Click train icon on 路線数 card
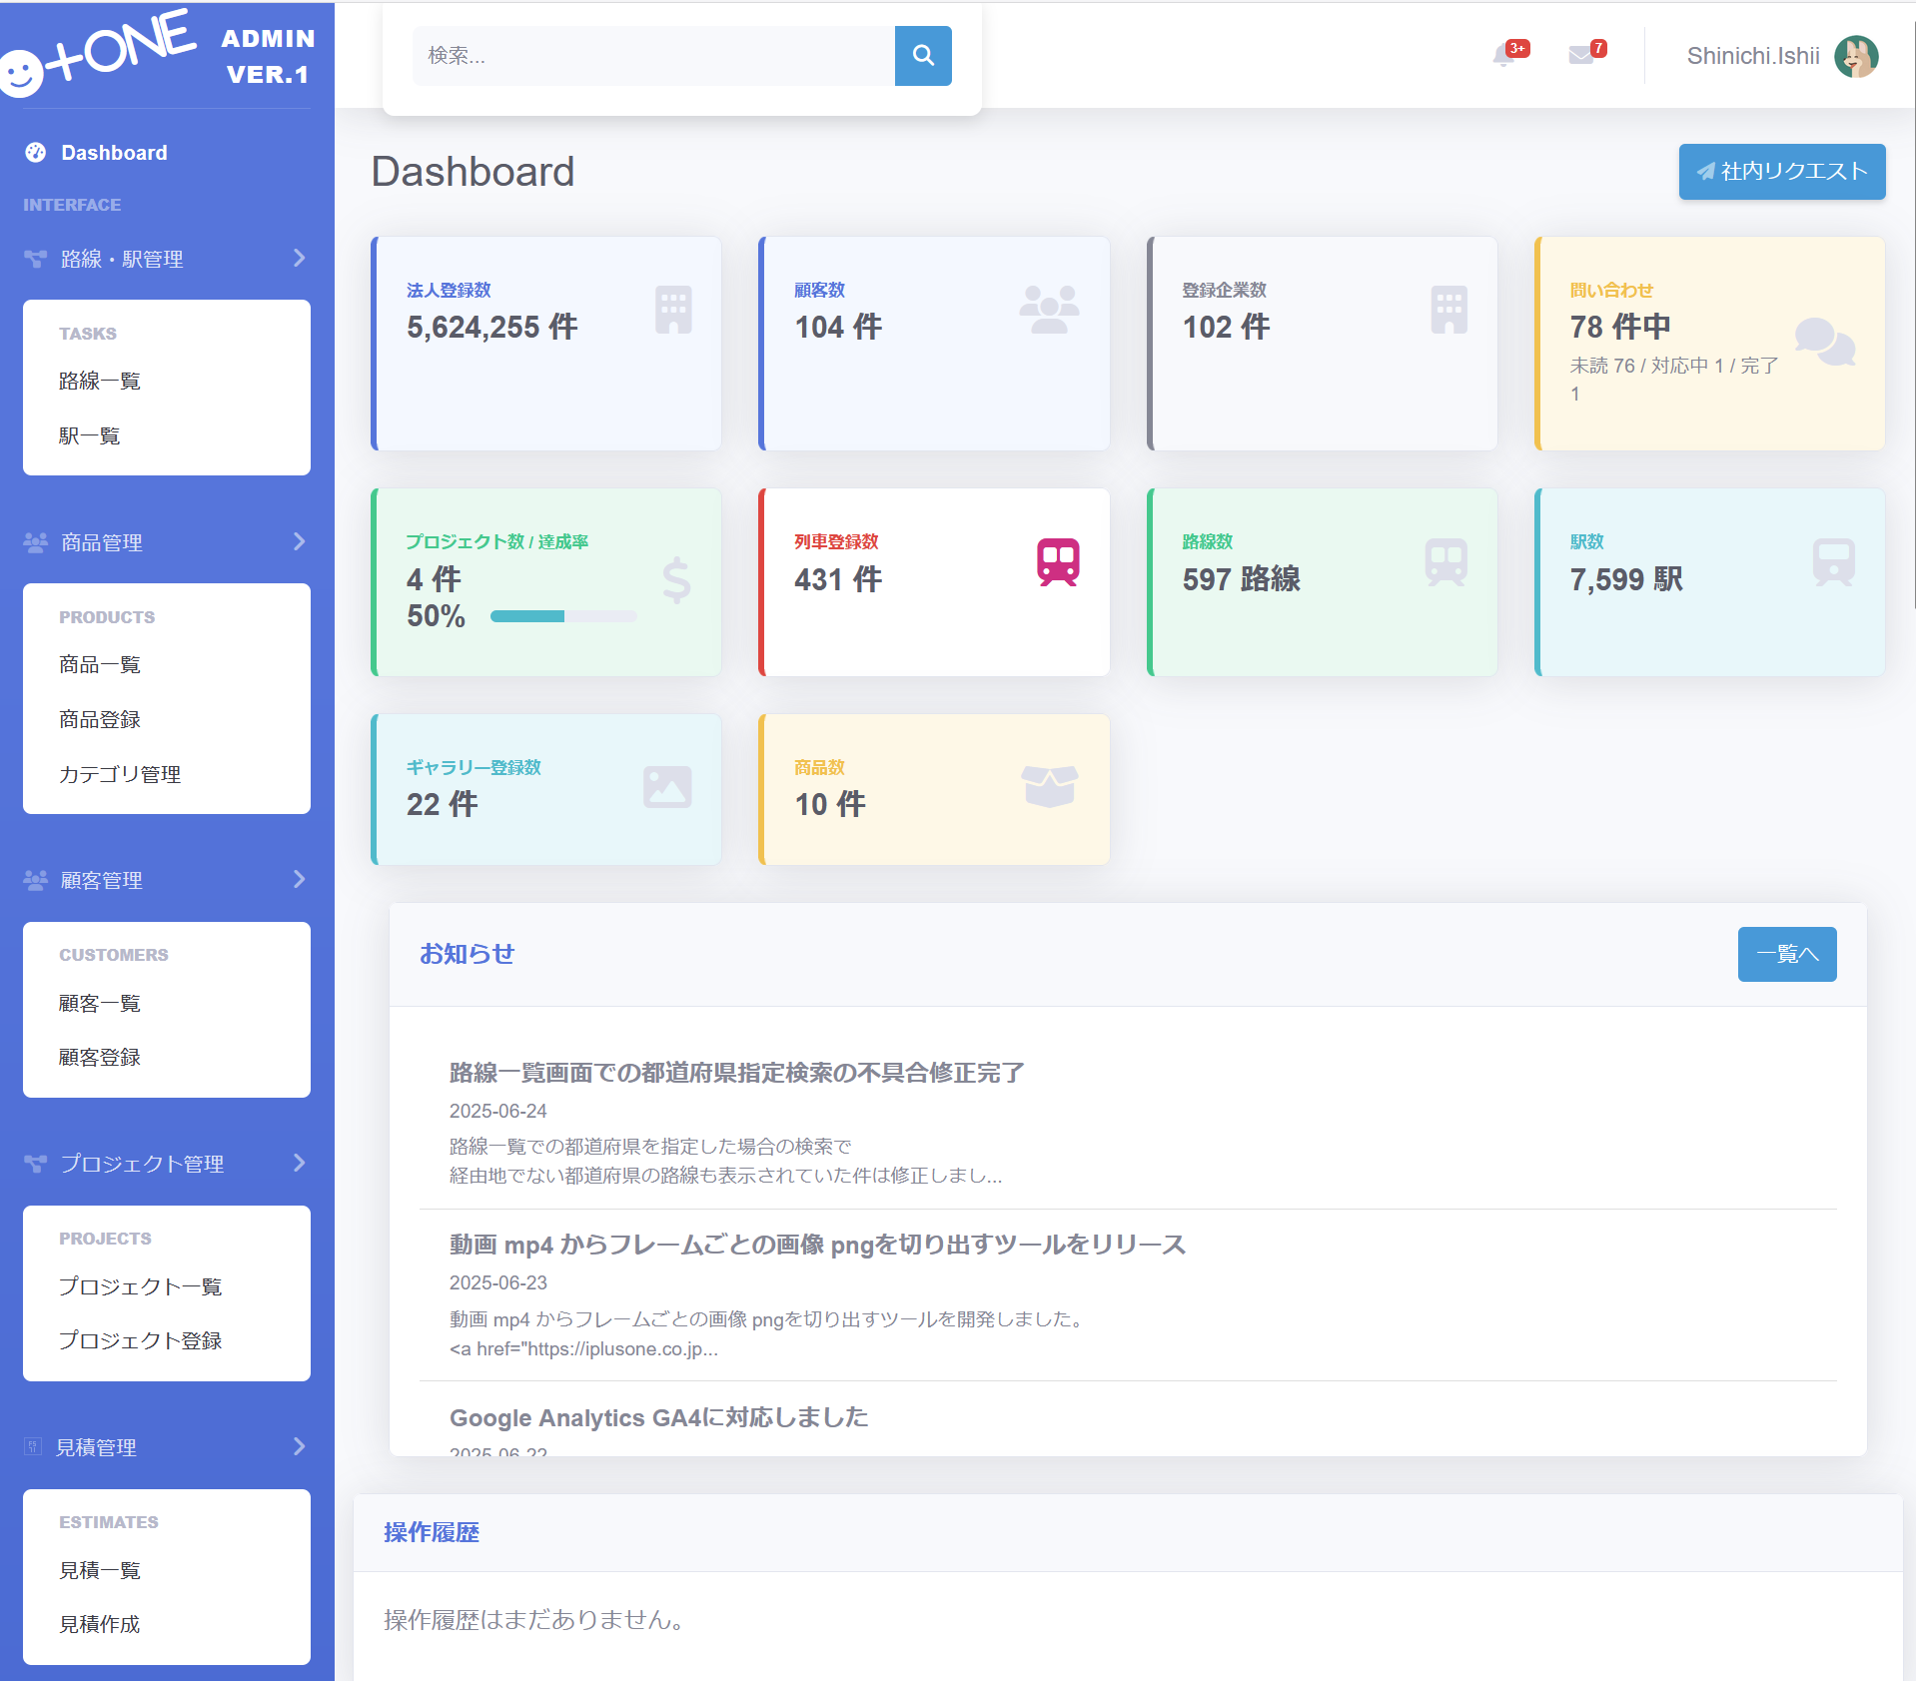Viewport: 1916px width, 1681px height. pos(1446,562)
